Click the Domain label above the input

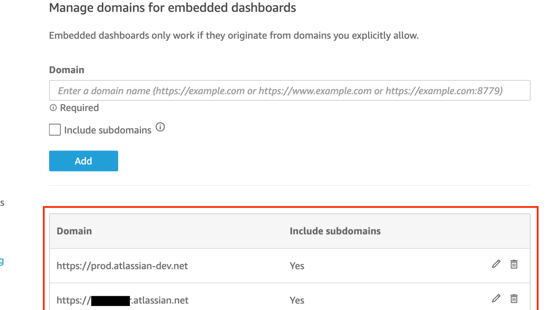click(x=67, y=70)
